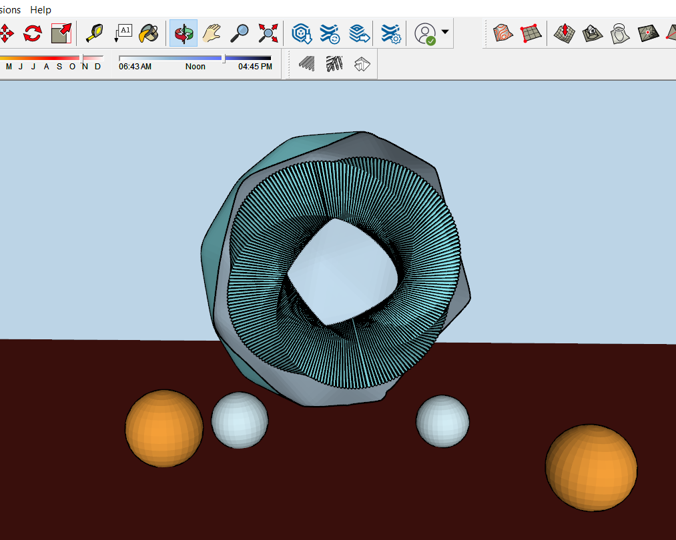
Task: Open the 3D Warehouse
Action: [x=302, y=33]
